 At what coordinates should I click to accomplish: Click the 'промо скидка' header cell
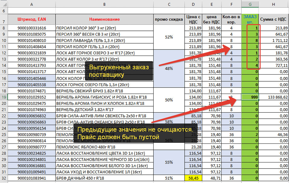tap(169, 19)
